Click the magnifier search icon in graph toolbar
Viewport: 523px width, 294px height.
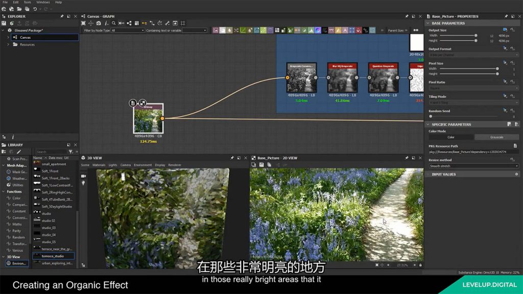pyautogui.click(x=113, y=23)
